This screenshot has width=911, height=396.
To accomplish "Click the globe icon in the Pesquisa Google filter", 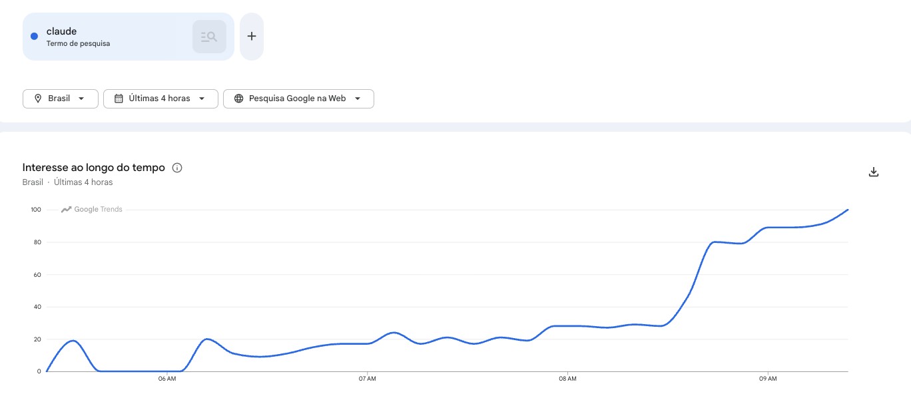I will click(x=238, y=99).
